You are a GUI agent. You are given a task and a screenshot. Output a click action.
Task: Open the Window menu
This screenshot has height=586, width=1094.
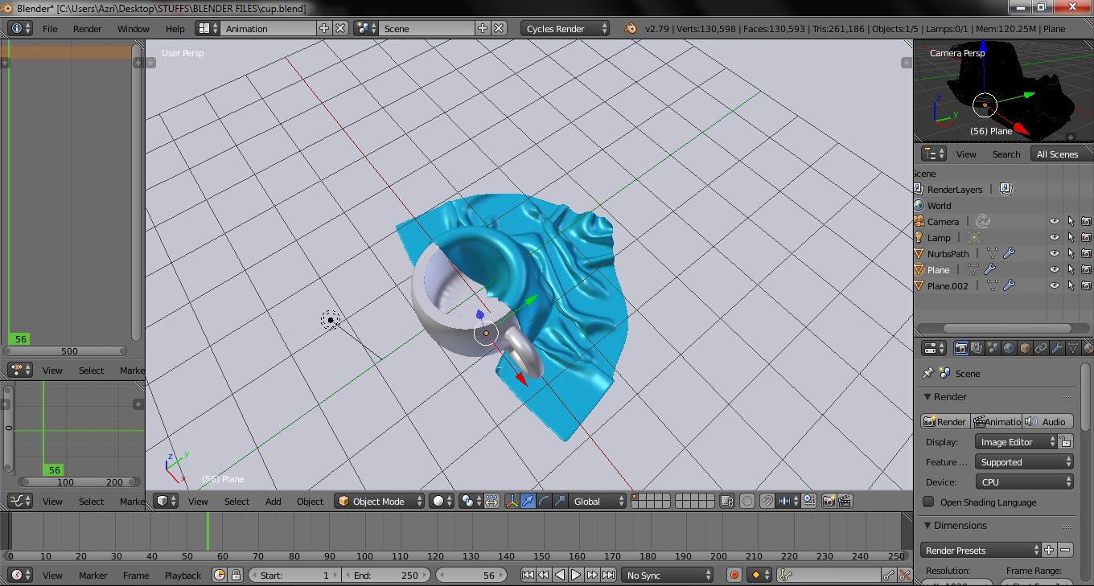coord(134,28)
